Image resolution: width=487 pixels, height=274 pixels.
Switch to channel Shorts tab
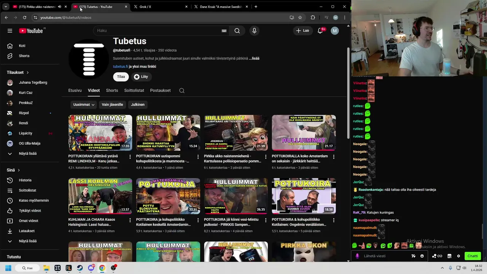[x=112, y=91]
